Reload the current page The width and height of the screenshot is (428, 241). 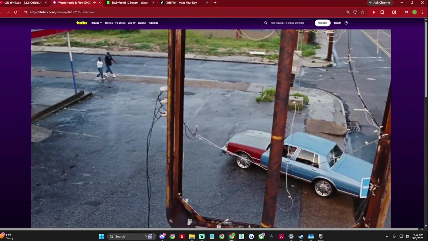click(16, 12)
